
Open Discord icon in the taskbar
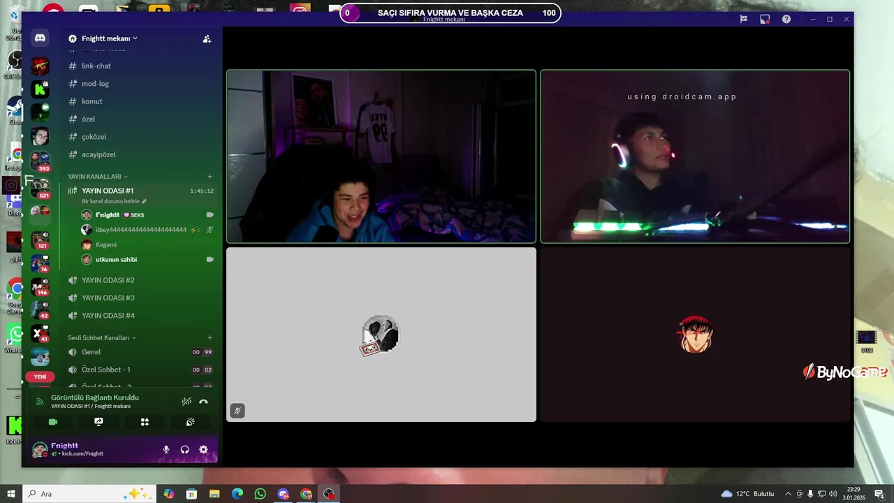pyautogui.click(x=283, y=494)
